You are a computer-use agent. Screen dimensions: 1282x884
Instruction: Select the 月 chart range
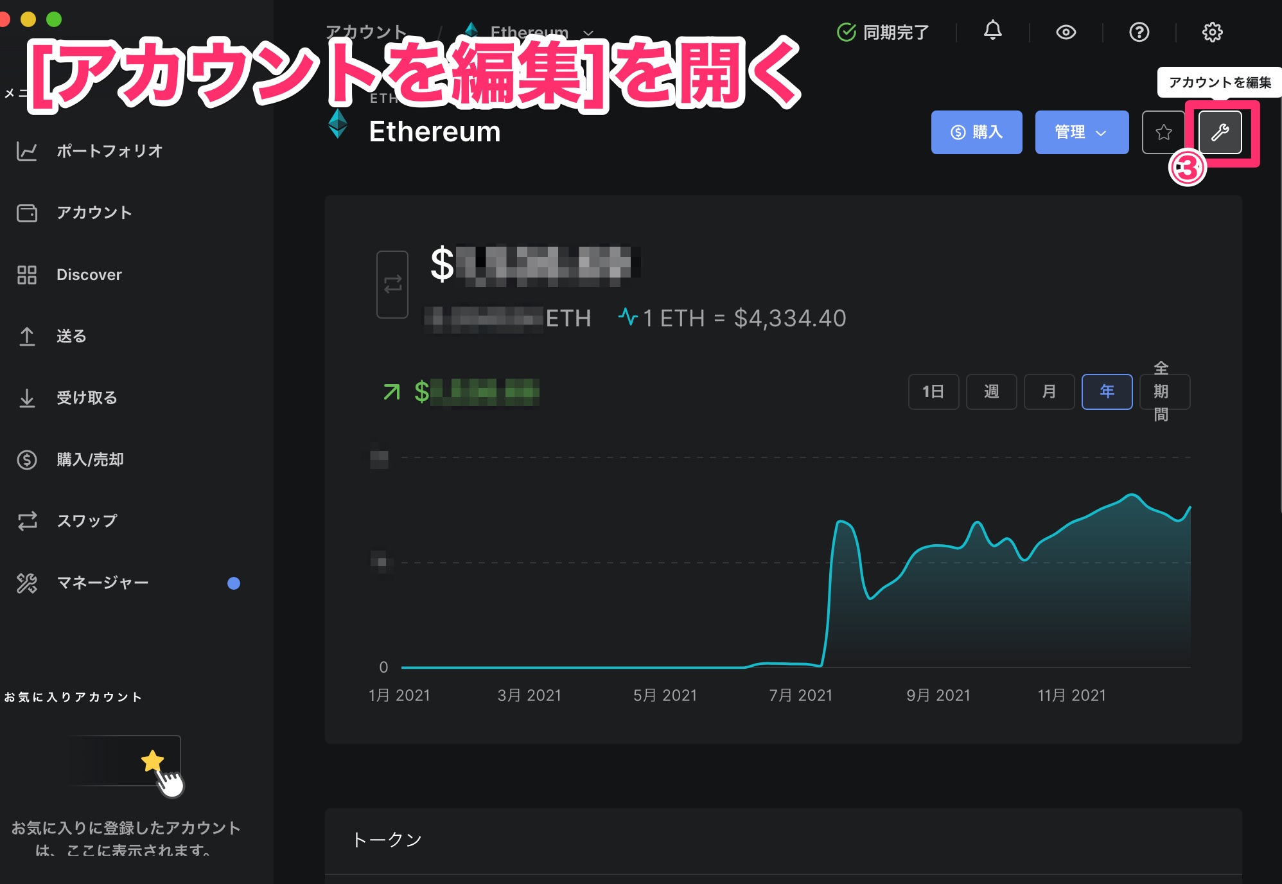click(x=1049, y=392)
